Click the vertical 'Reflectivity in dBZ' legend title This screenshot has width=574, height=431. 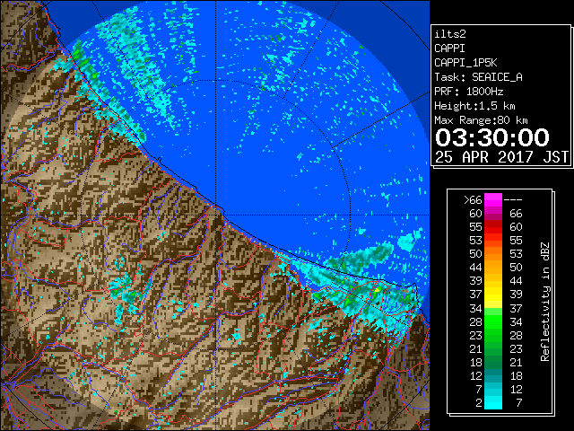(x=545, y=302)
